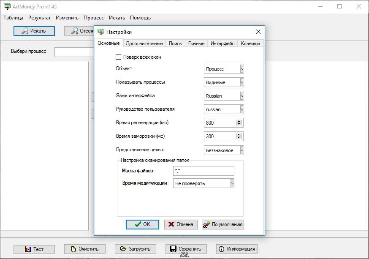
Task: Click the info circle icon on Информация
Action: 222,249
